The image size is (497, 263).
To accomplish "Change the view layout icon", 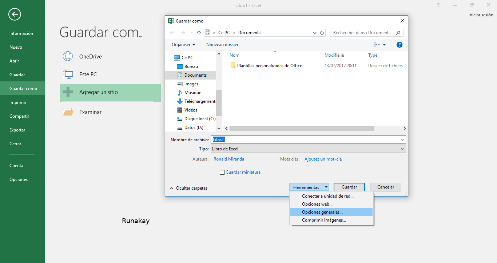I will click(x=377, y=45).
